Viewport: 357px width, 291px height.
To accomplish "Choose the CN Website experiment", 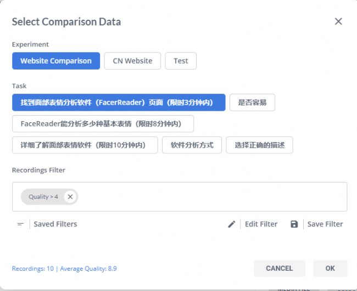I will click(x=132, y=61).
